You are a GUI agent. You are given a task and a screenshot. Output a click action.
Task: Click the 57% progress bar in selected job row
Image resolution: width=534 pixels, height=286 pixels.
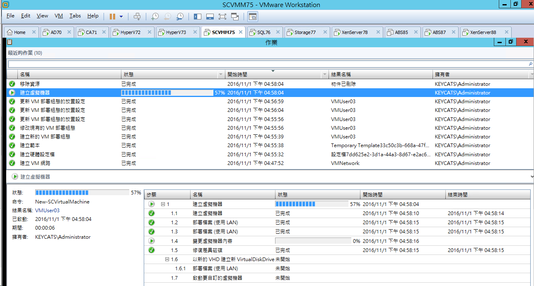coord(167,93)
